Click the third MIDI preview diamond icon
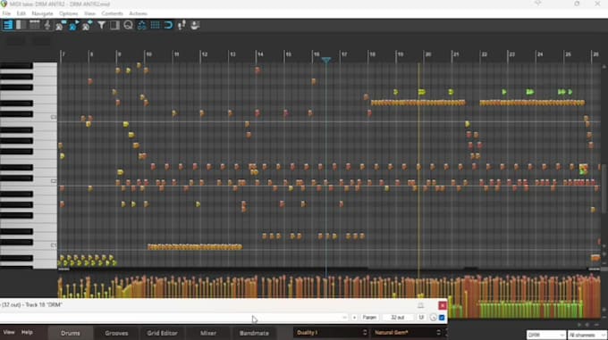Screen dimensions: 608x340 88,26
